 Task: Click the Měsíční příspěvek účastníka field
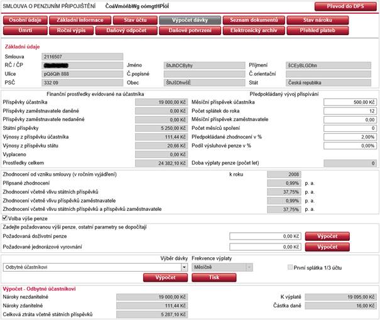[350, 102]
